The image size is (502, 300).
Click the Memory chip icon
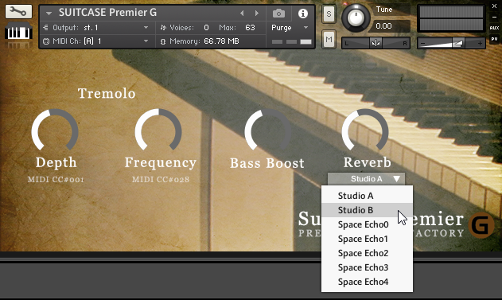point(163,41)
